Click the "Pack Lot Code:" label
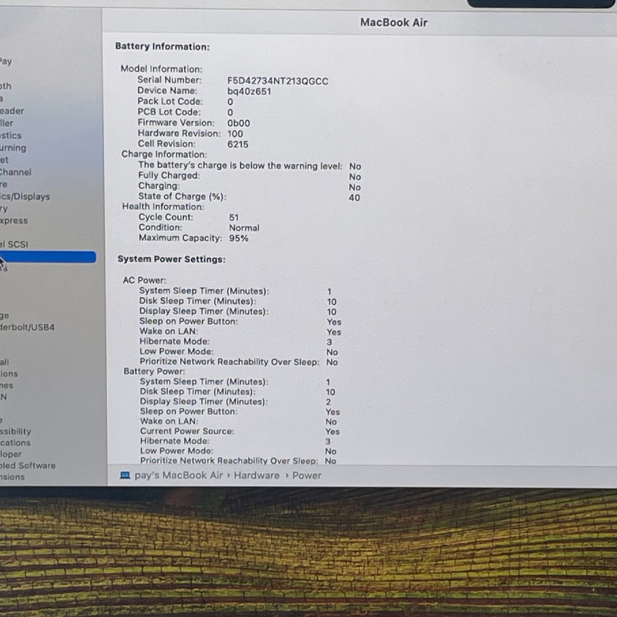Viewport: 617px width, 617px height. [x=170, y=101]
